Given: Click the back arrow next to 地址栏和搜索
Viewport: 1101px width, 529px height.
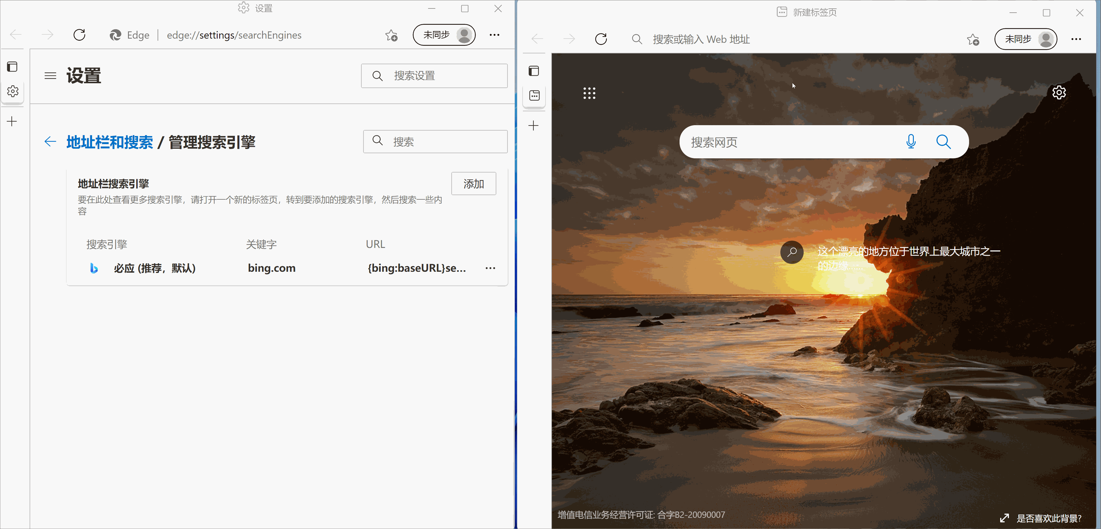Looking at the screenshot, I should point(50,141).
